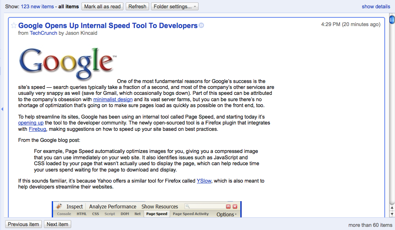The width and height of the screenshot is (395, 230).
Task: Click the Firebug bug icon in the embedded image
Action: 59,206
